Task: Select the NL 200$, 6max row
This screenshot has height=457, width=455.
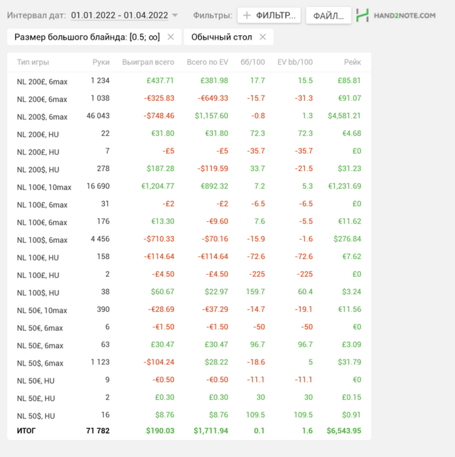Action: (x=189, y=116)
